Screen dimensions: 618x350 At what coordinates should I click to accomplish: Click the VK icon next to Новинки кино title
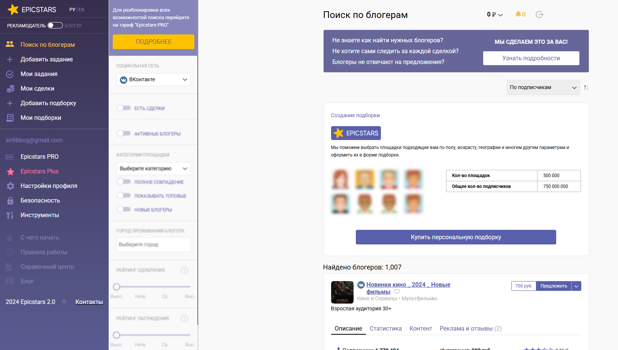361,285
